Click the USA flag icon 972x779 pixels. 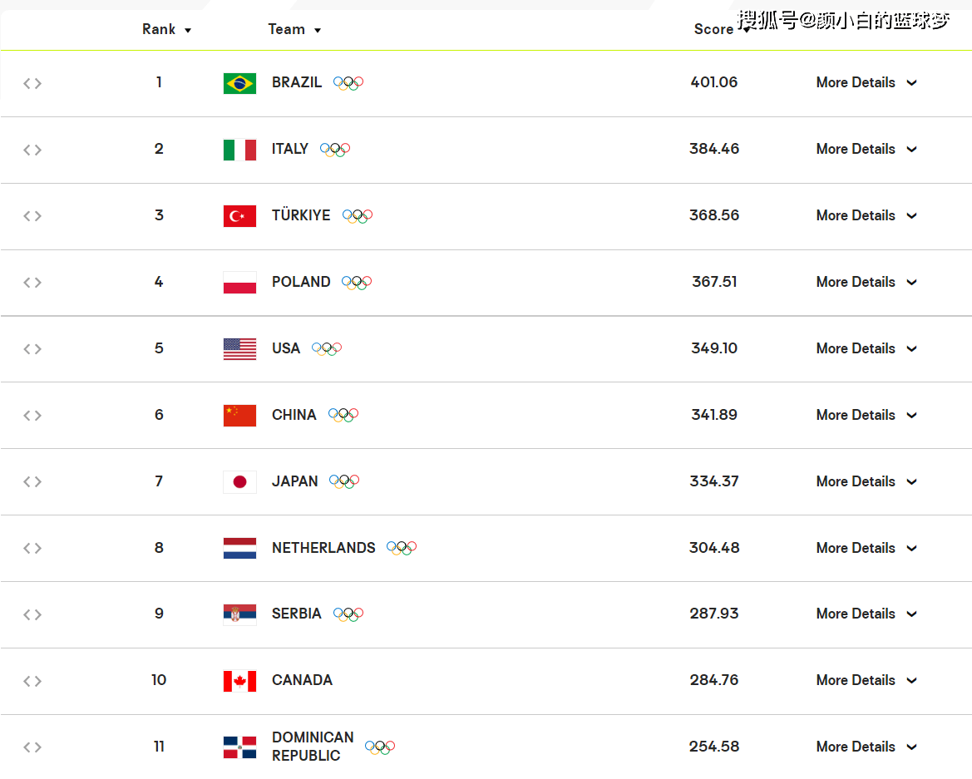click(240, 349)
